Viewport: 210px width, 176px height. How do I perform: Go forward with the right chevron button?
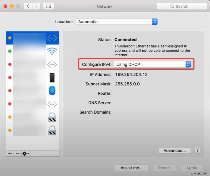click(x=36, y=6)
